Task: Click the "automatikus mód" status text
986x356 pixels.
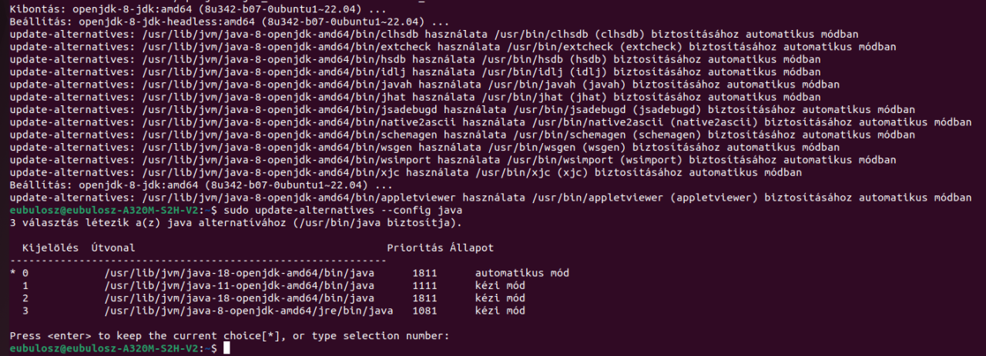Action: pos(522,273)
